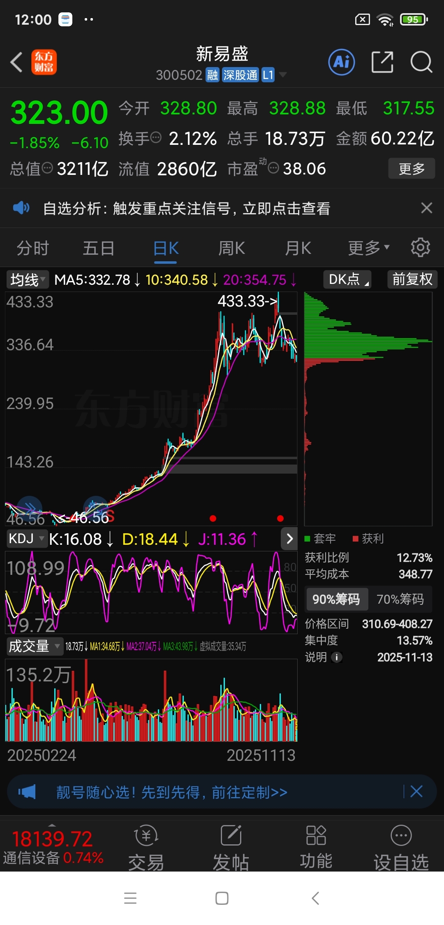The image size is (444, 925).
Task: Tap the back arrow icon
Action: (16, 62)
